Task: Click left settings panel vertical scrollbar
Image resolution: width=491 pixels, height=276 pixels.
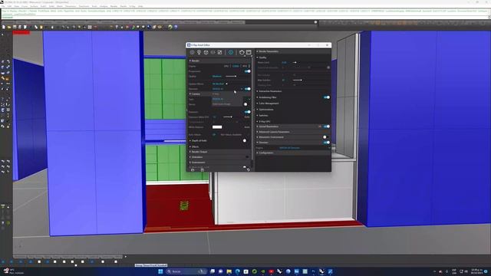Action: pos(252,108)
